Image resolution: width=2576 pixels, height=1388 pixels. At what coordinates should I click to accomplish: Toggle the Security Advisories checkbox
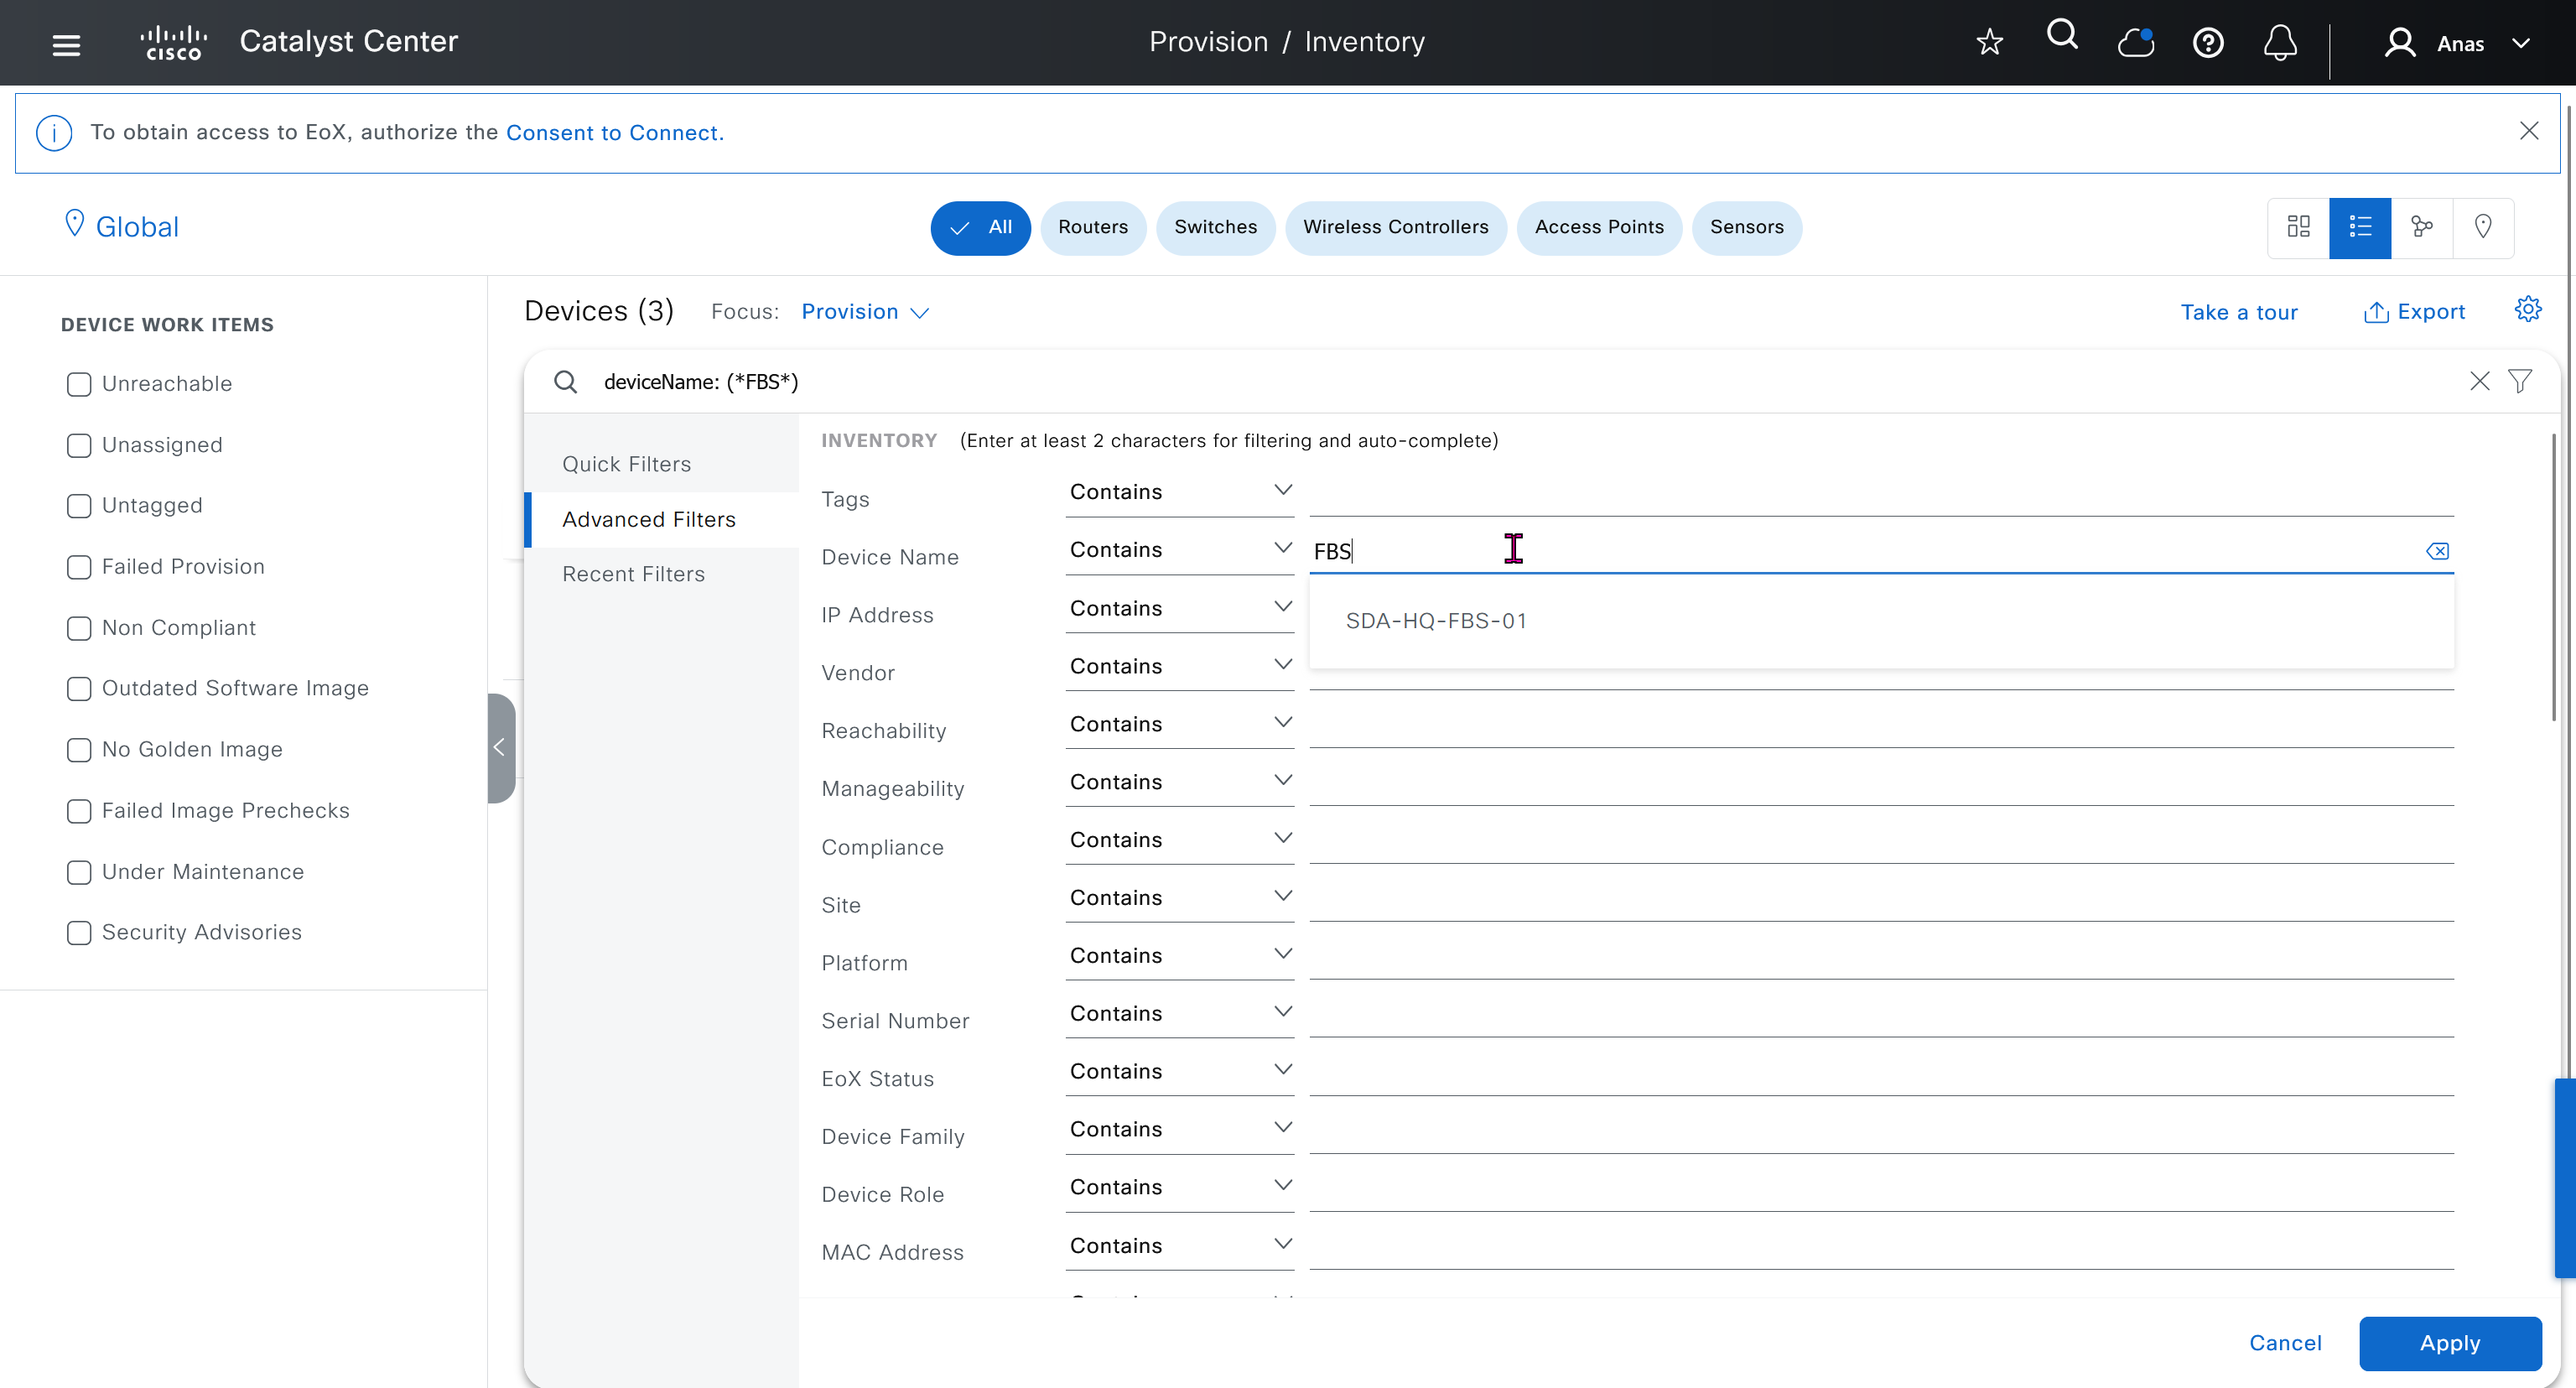point(79,932)
